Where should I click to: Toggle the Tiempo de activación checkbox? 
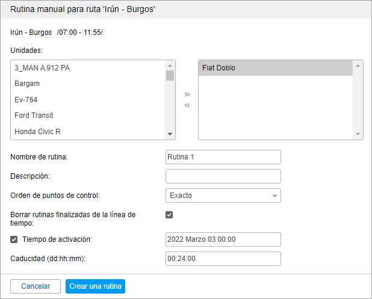[x=14, y=239]
